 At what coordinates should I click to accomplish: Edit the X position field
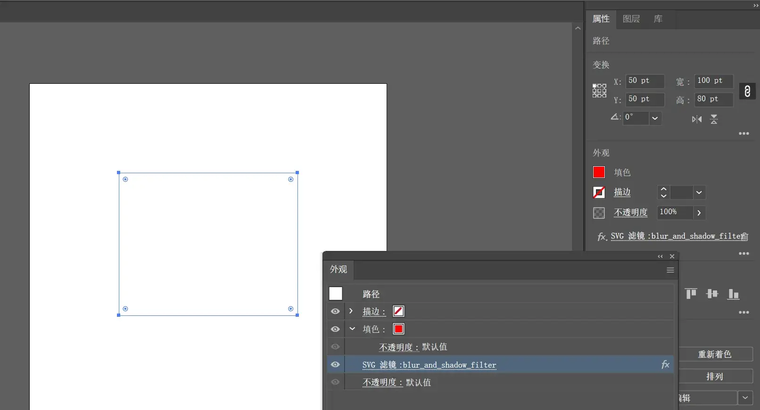click(x=645, y=81)
